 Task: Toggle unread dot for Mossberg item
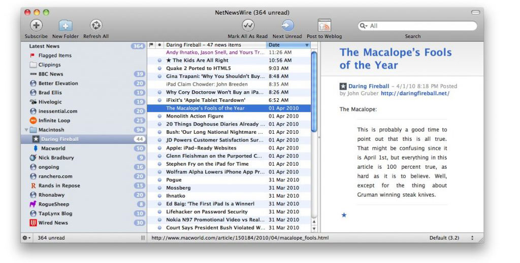point(159,188)
